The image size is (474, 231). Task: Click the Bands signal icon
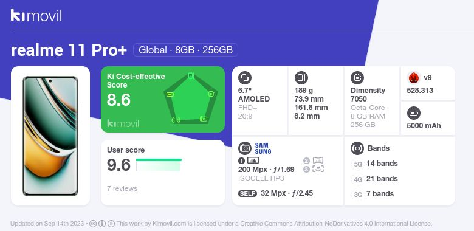pyautogui.click(x=357, y=148)
